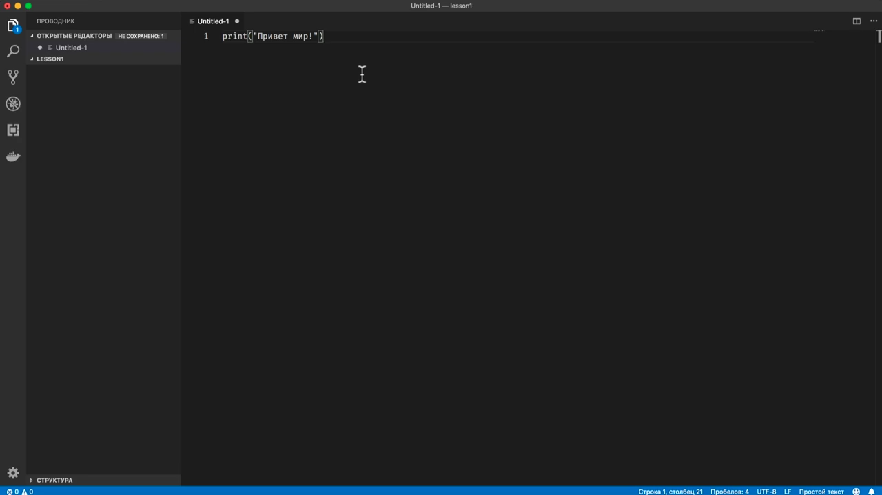Select Untitled-1 in open editors list

(x=71, y=48)
